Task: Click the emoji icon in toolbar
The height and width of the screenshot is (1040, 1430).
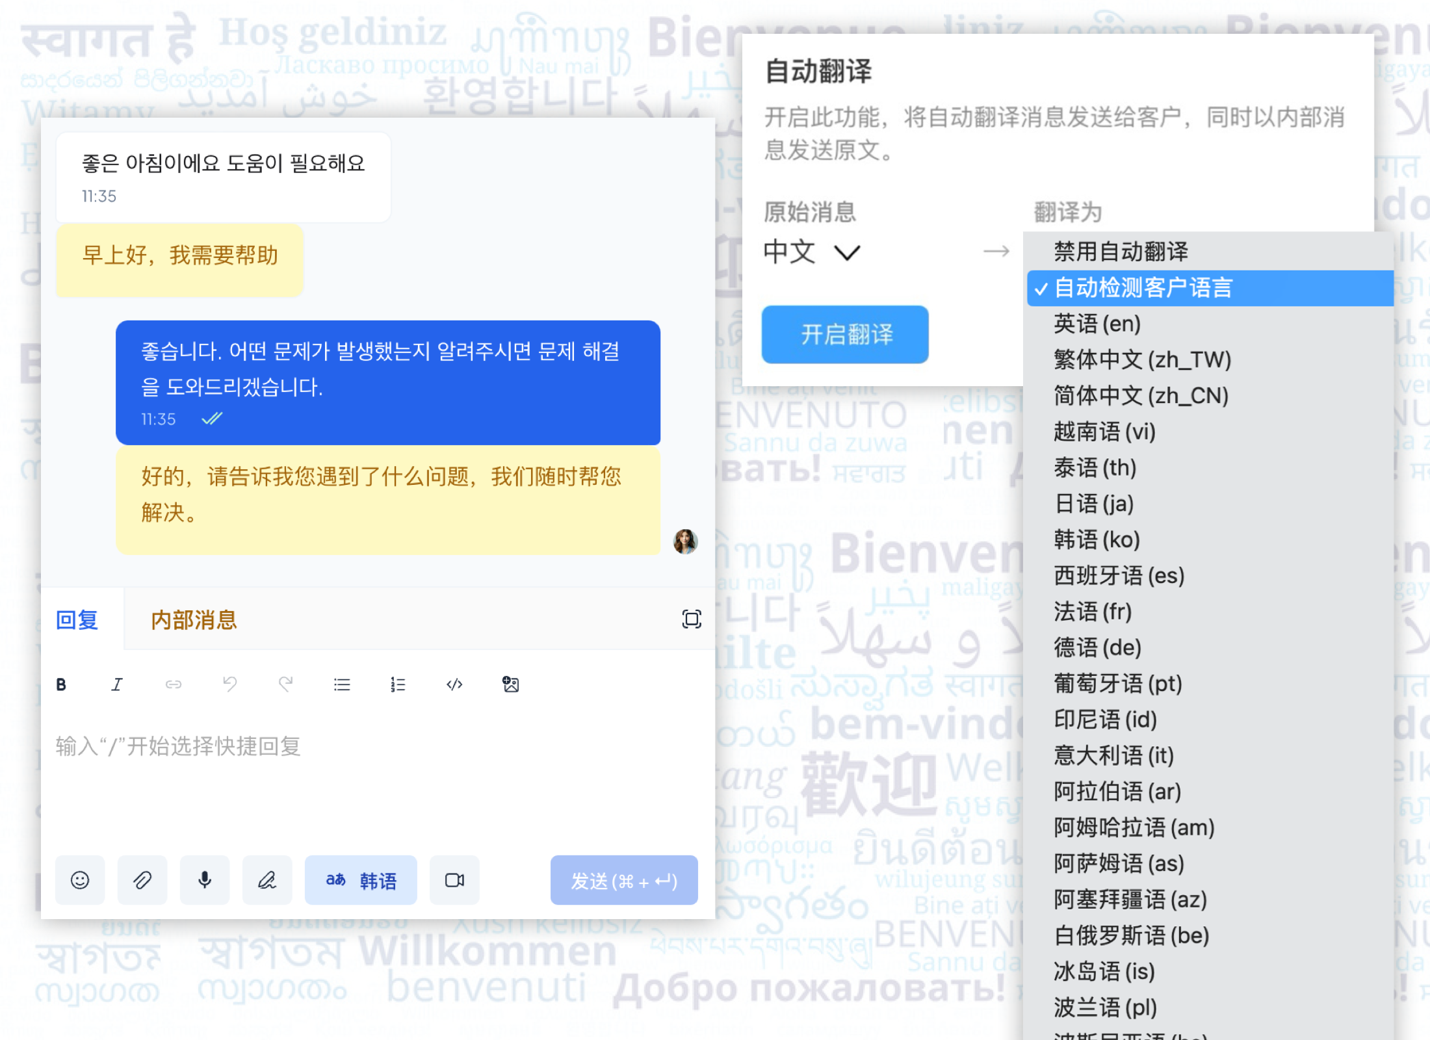Action: click(80, 881)
